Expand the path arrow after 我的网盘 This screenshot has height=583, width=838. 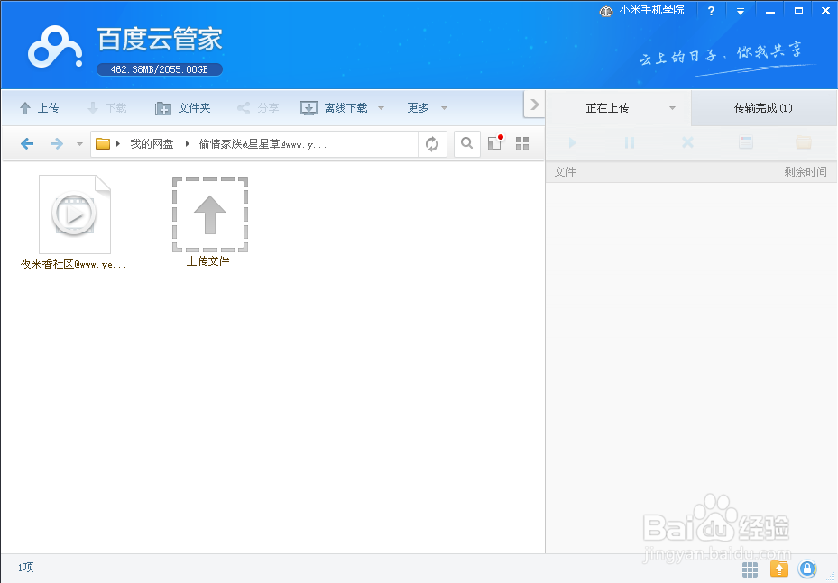click(x=187, y=143)
